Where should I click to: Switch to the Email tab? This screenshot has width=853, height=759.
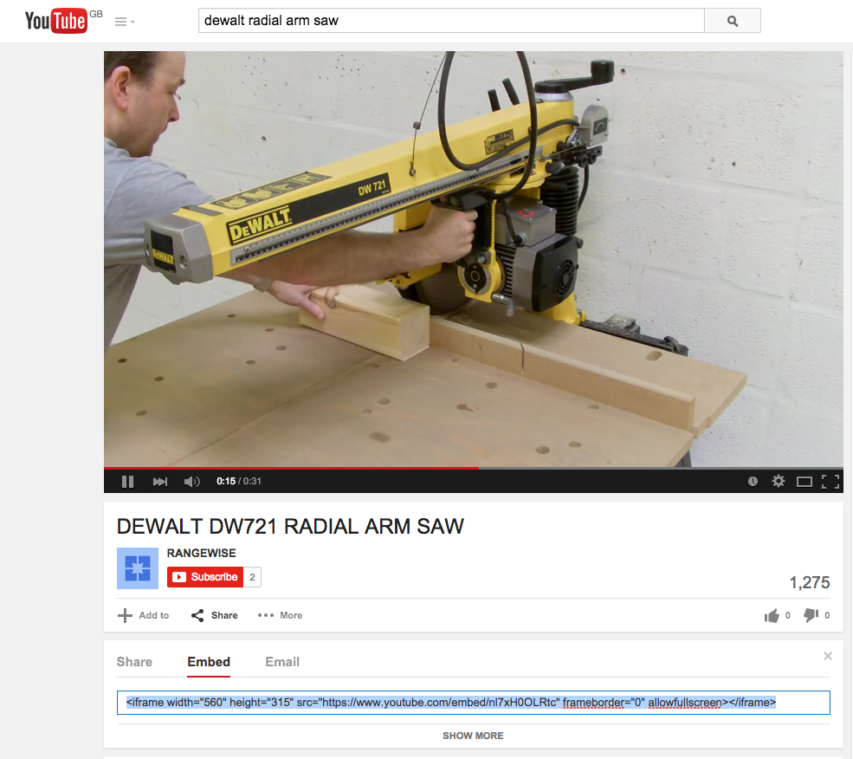[282, 662]
